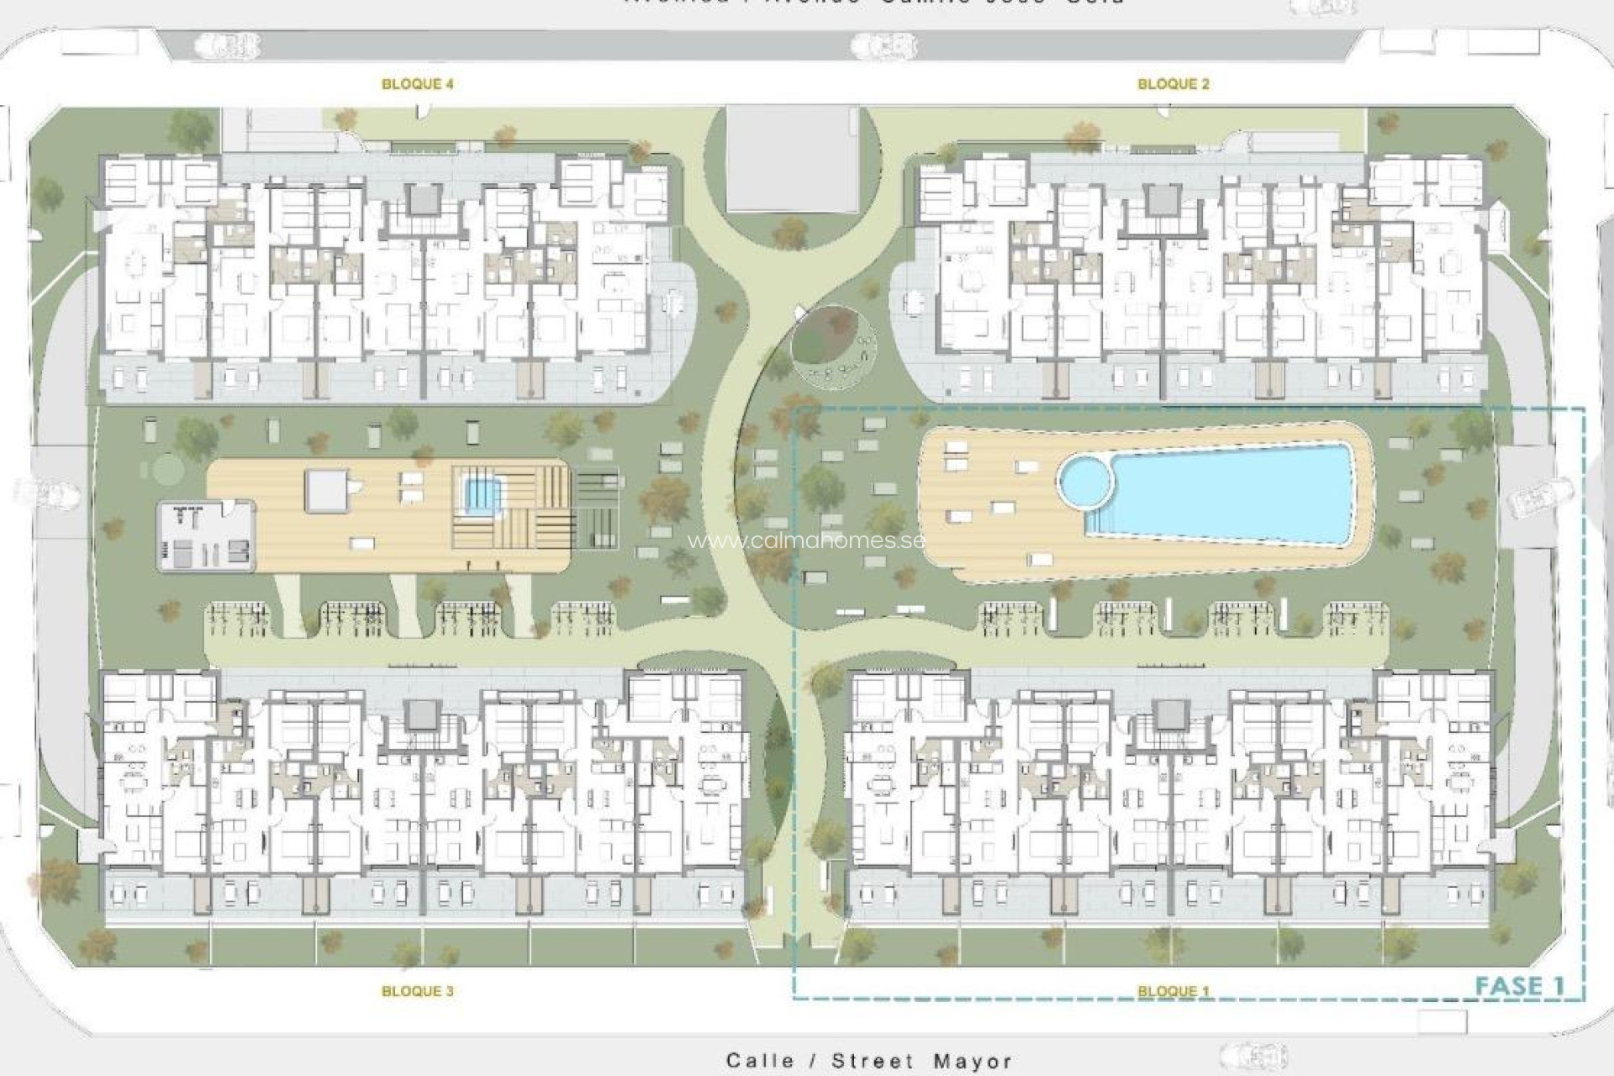This screenshot has height=1076, width=1614.
Task: Click the BLOQUE 3 label
Action: tap(418, 991)
